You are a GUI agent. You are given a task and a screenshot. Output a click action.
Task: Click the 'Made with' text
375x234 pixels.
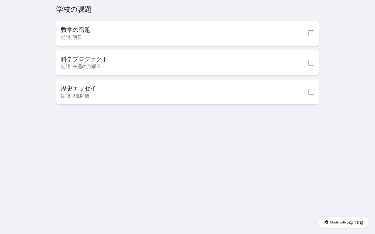(x=338, y=222)
